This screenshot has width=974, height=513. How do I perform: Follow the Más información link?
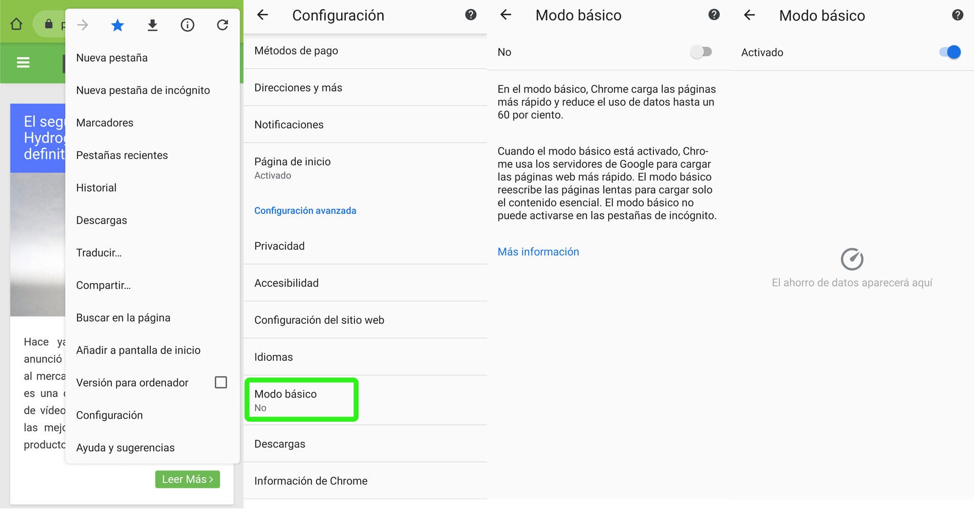point(538,252)
